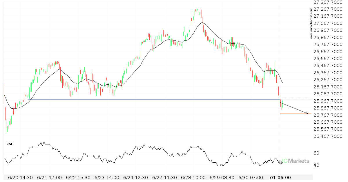Click the 27,267.7000 price axis label
This screenshot has height=182, width=348.
(x=329, y=9)
